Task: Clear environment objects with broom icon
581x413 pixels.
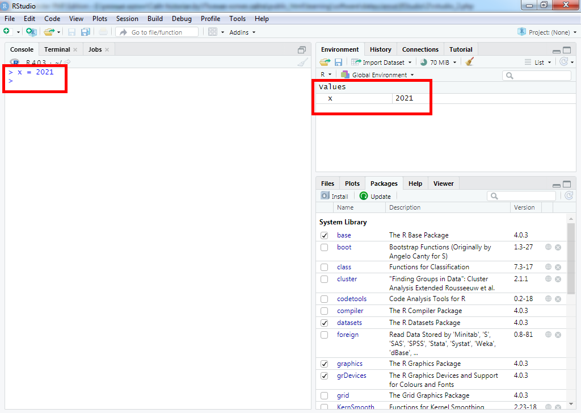Action: click(x=469, y=62)
